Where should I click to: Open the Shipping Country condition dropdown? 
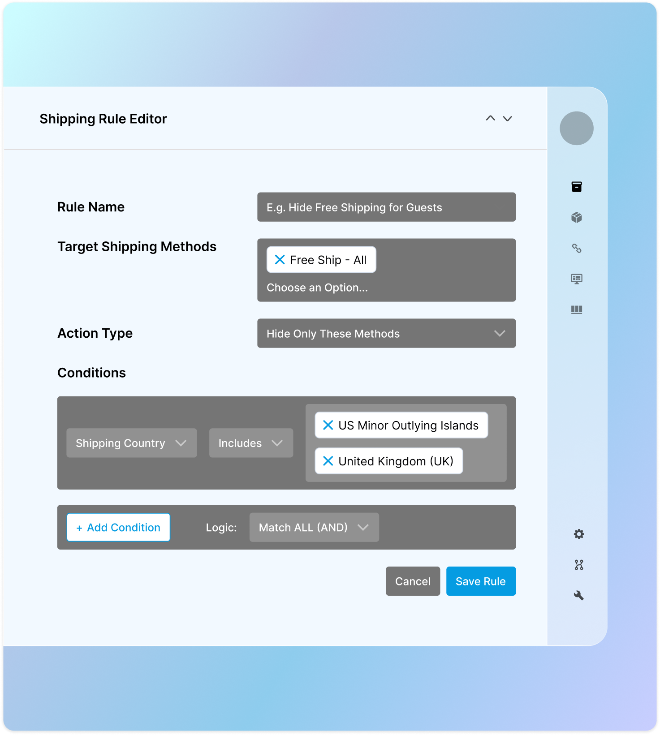[x=131, y=443]
